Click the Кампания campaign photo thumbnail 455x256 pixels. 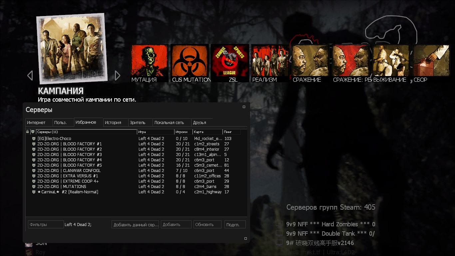pyautogui.click(x=72, y=48)
